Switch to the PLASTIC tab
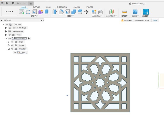This screenshot has width=164, height=128. tap(77, 7)
